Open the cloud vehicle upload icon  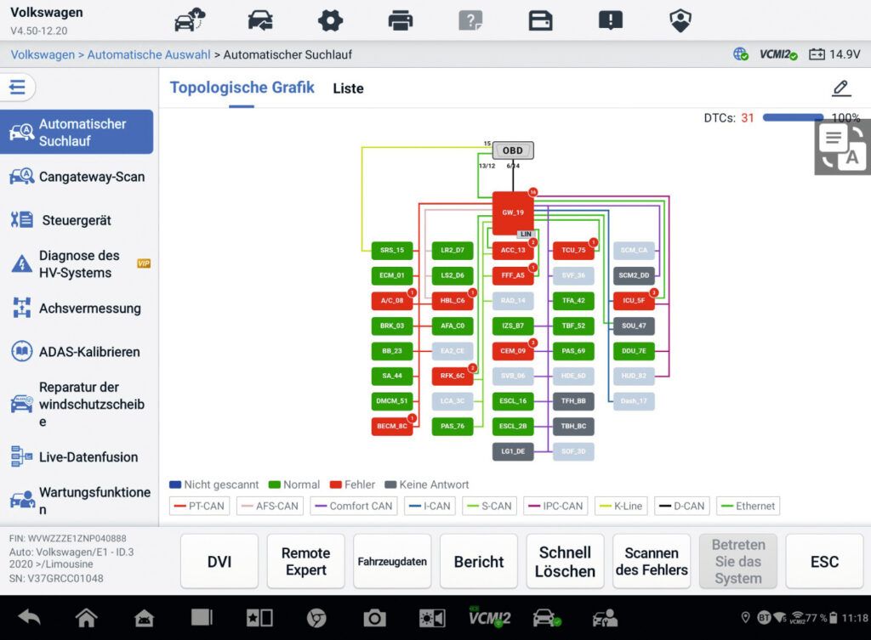190,20
